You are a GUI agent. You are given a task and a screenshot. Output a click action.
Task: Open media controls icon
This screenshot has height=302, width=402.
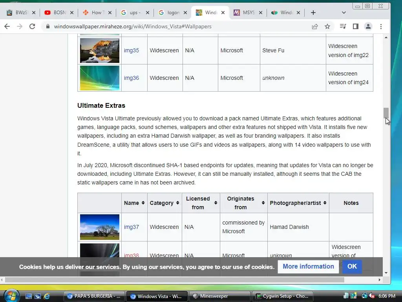click(x=343, y=26)
